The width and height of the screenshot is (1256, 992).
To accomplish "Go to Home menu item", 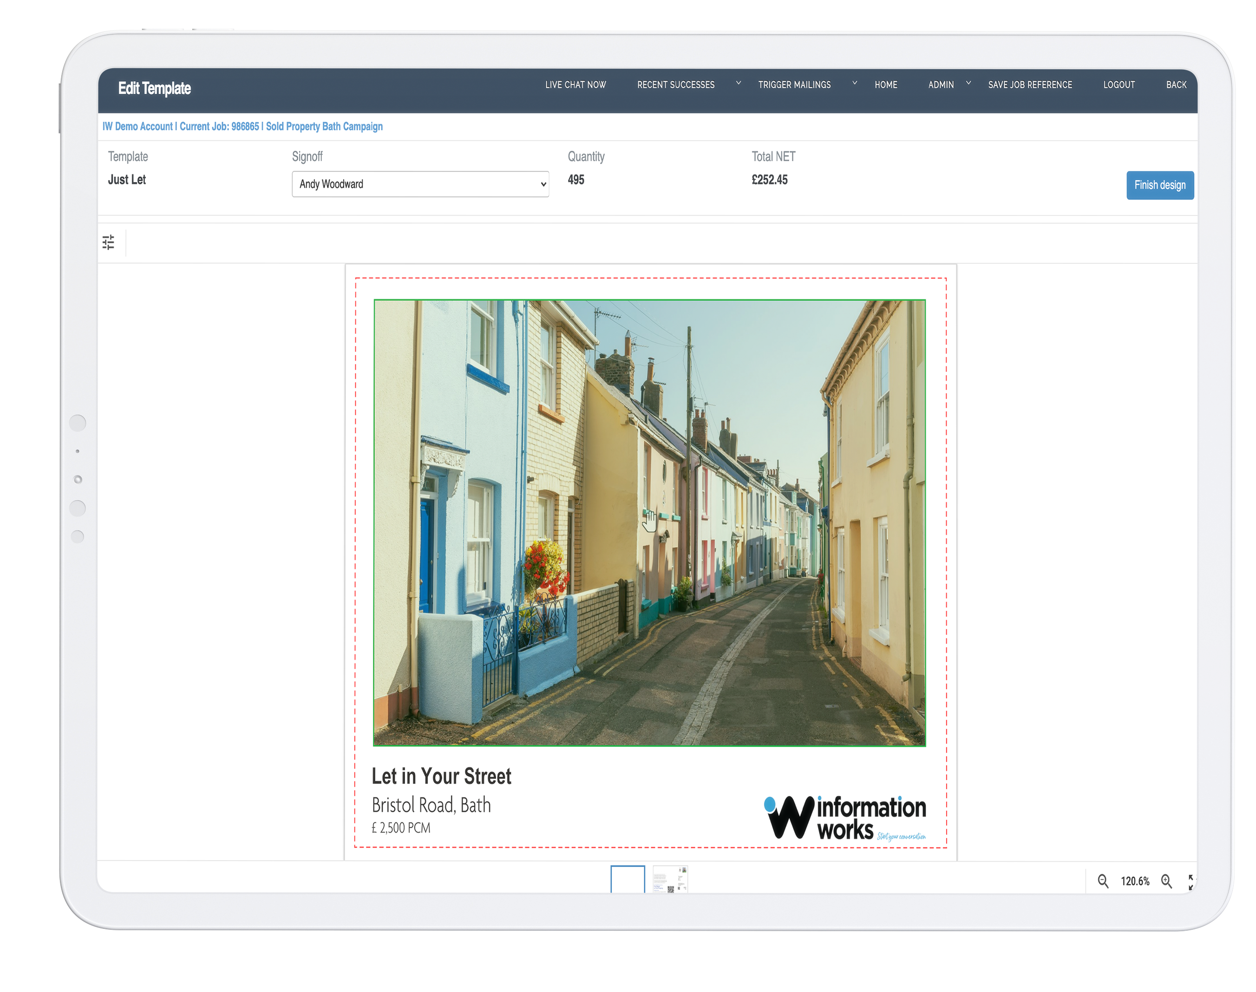I will tap(885, 85).
